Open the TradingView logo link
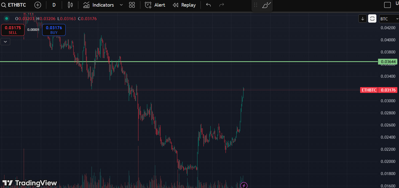Viewport: 399px width, 188px height. 30,183
